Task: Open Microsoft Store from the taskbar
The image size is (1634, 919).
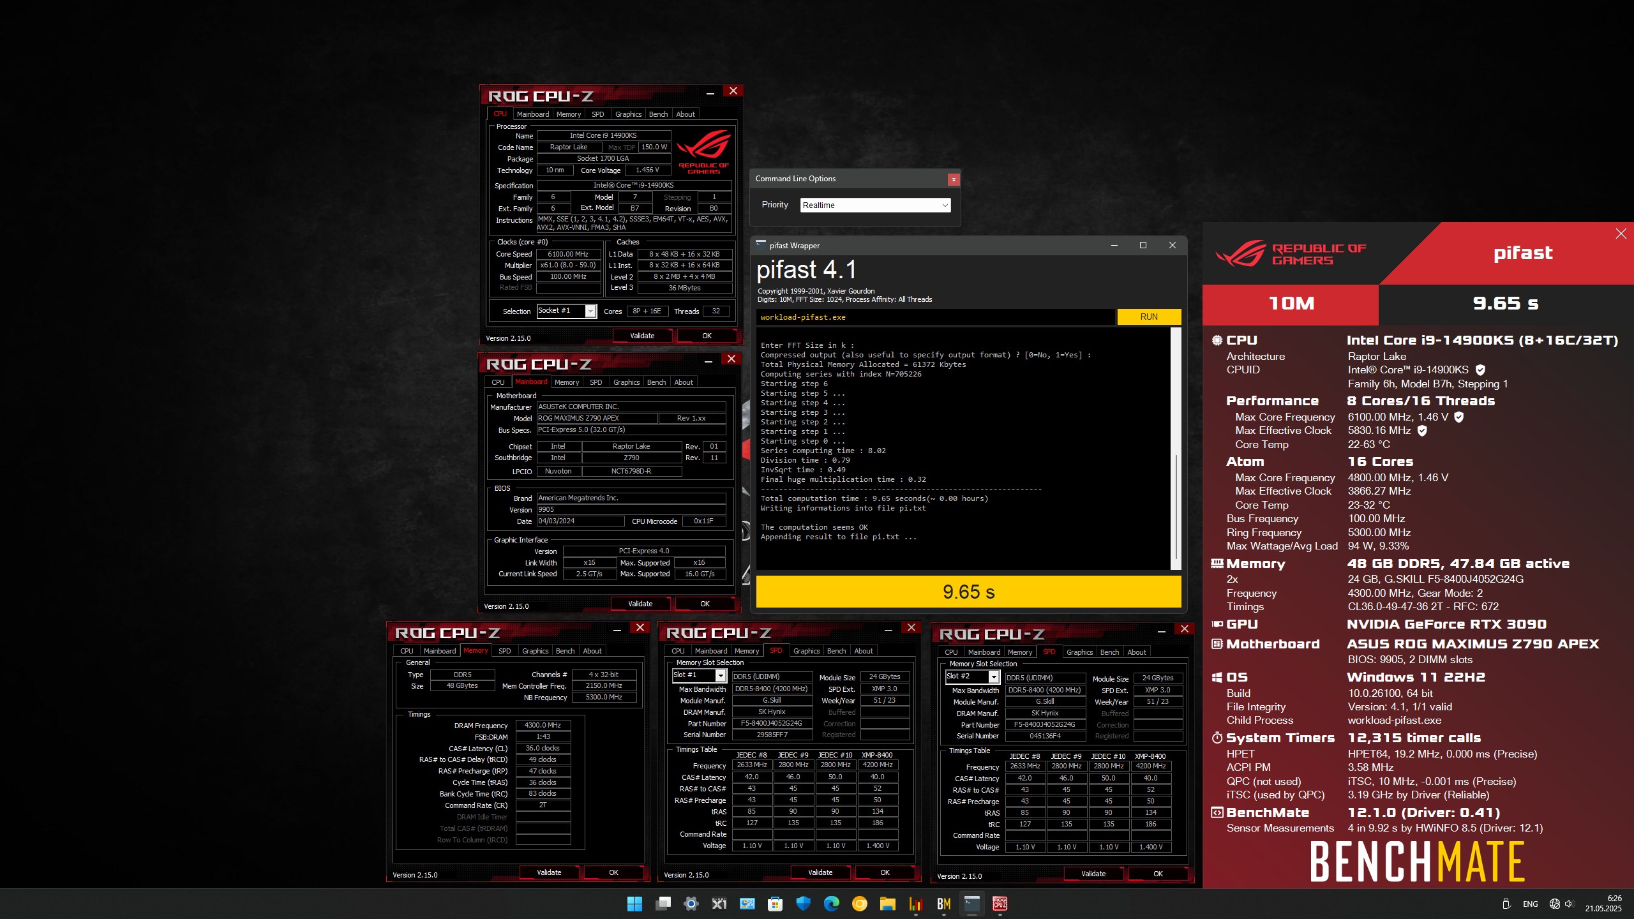Action: 776,904
